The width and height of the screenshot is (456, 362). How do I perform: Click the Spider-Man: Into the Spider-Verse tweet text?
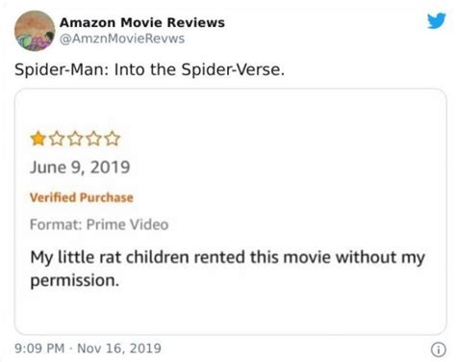click(x=149, y=69)
